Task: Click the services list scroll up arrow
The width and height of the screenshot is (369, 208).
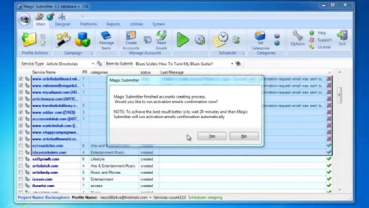Action: (340, 72)
